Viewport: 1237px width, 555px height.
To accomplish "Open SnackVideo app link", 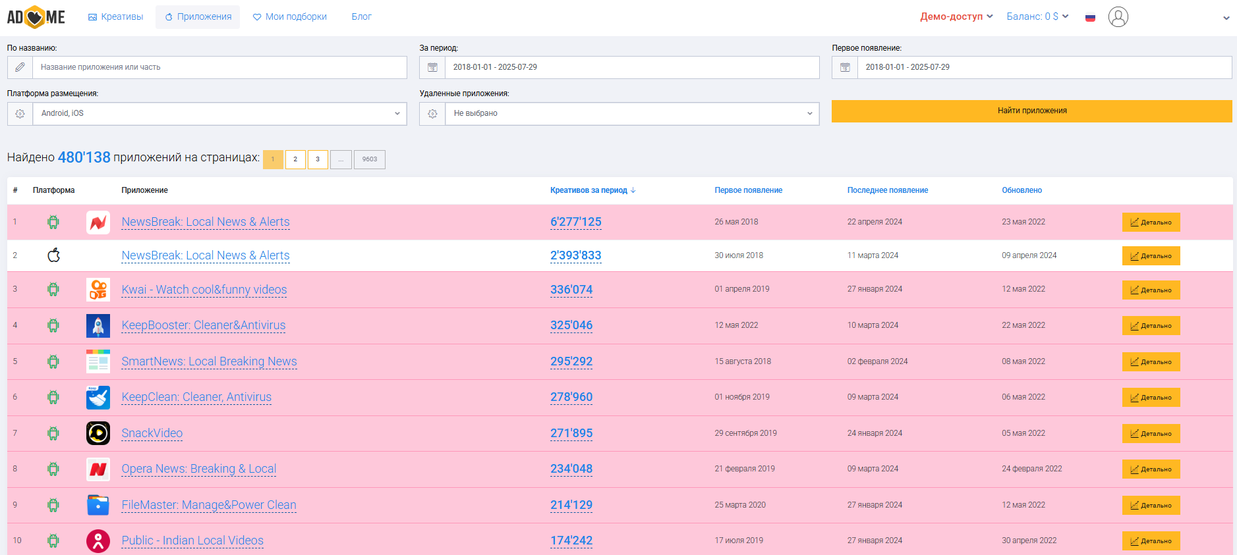I will (x=152, y=433).
